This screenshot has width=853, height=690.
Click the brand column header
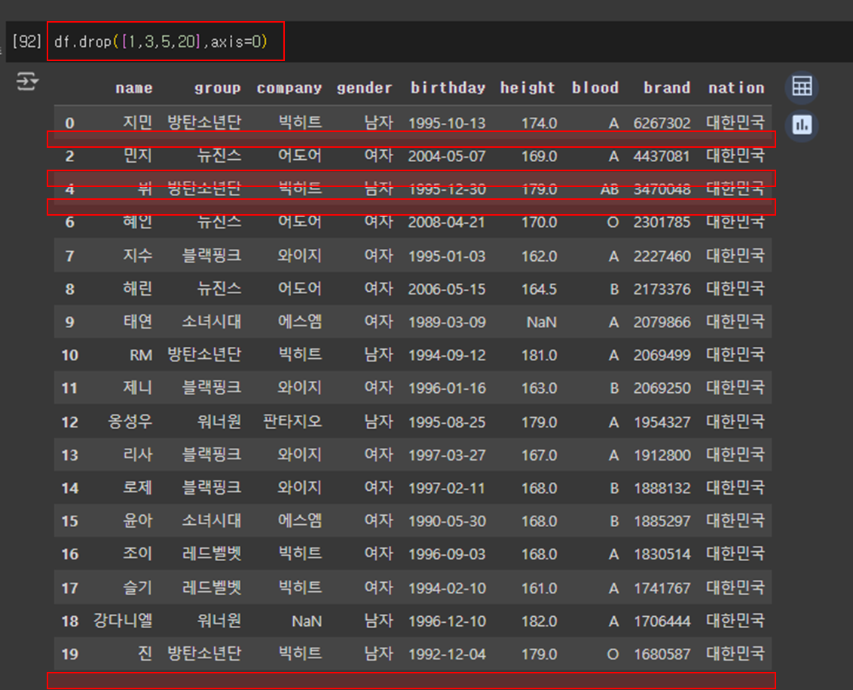click(x=667, y=87)
